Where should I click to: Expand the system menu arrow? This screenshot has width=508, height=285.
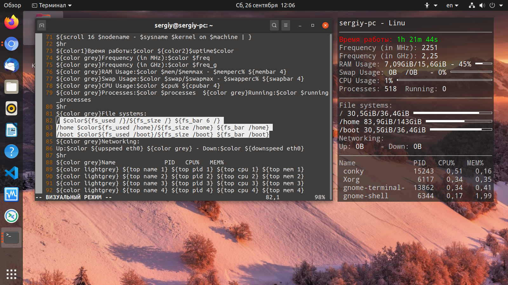coord(501,5)
